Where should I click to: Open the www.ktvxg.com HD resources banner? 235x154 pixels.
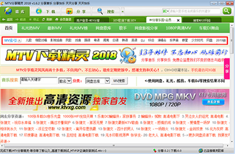[x=115, y=100]
